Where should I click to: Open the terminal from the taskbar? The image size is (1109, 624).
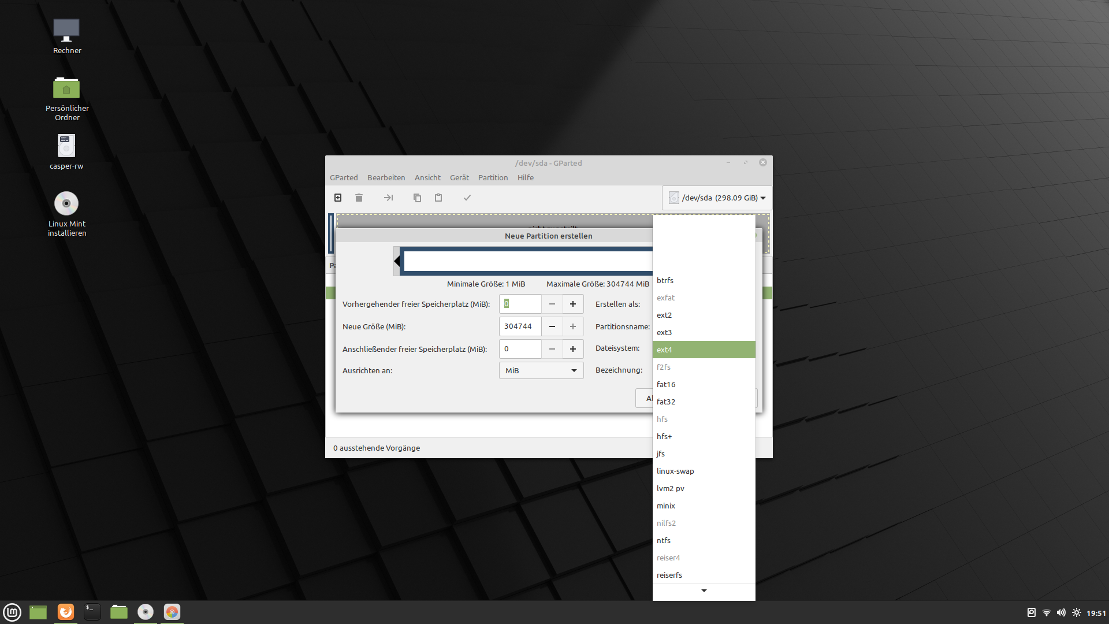pos(92,612)
